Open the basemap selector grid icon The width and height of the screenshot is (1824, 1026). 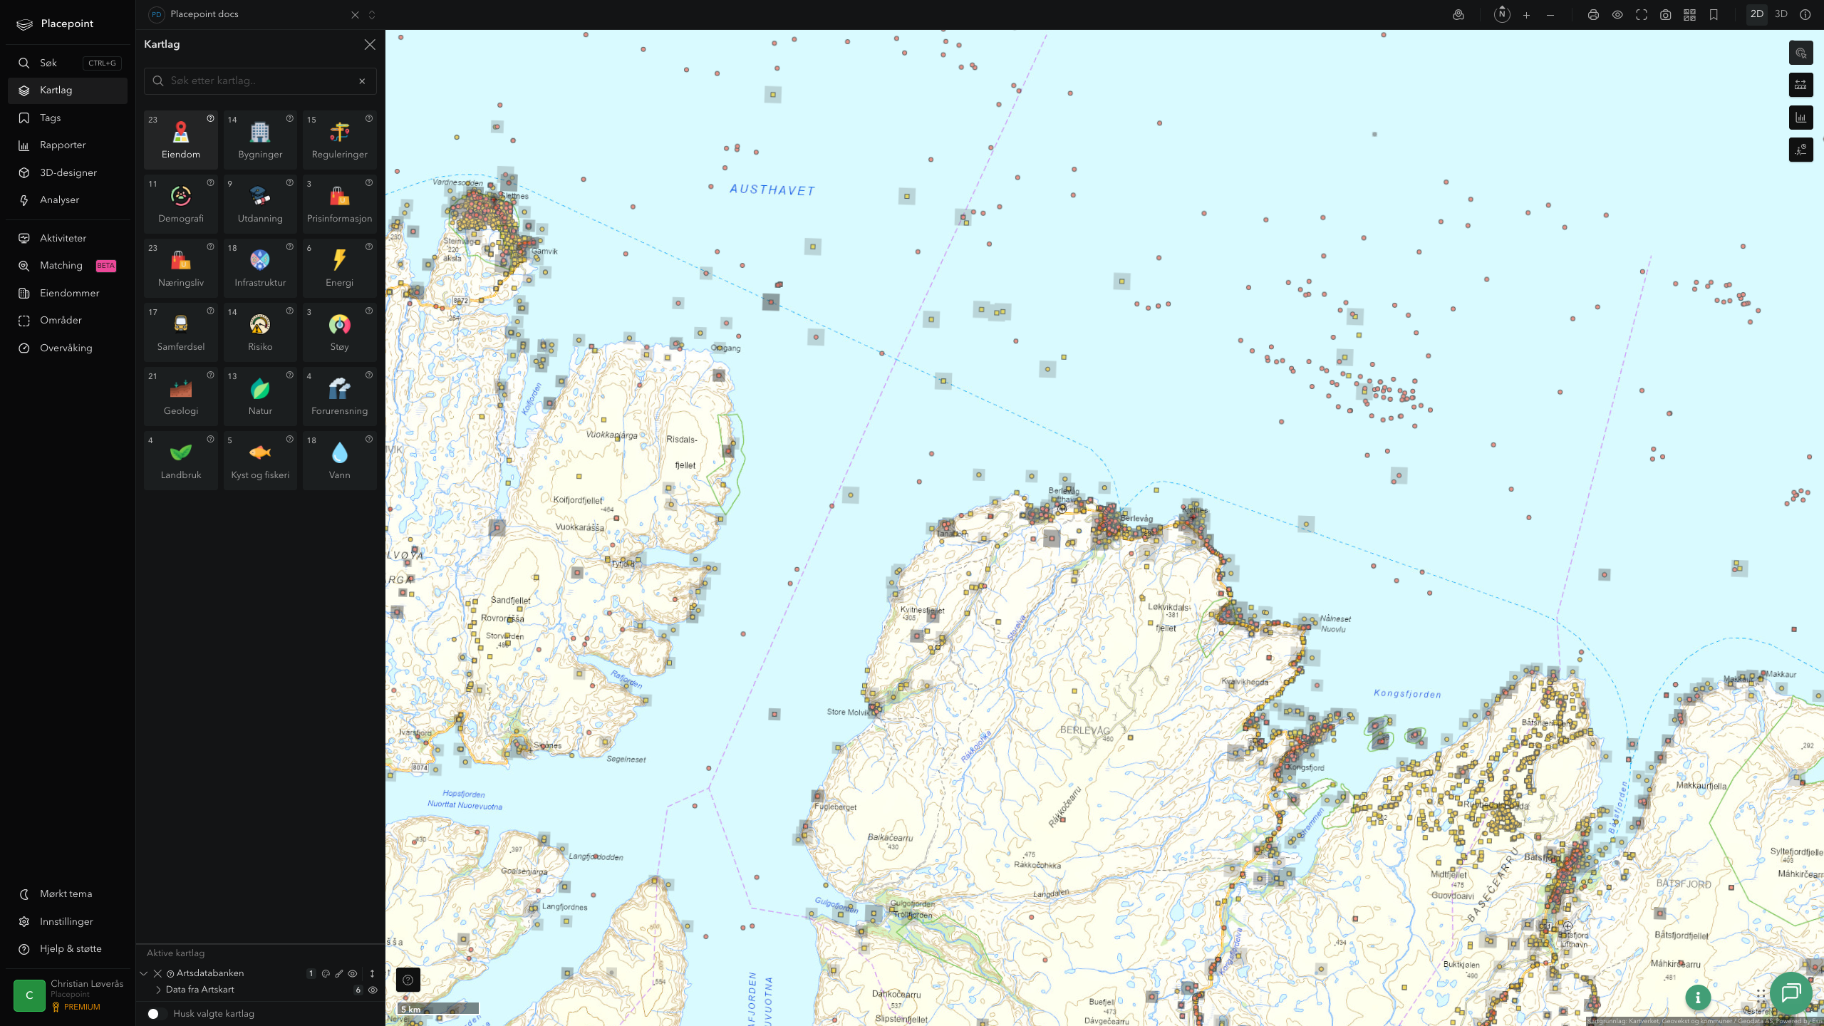pos(1689,15)
